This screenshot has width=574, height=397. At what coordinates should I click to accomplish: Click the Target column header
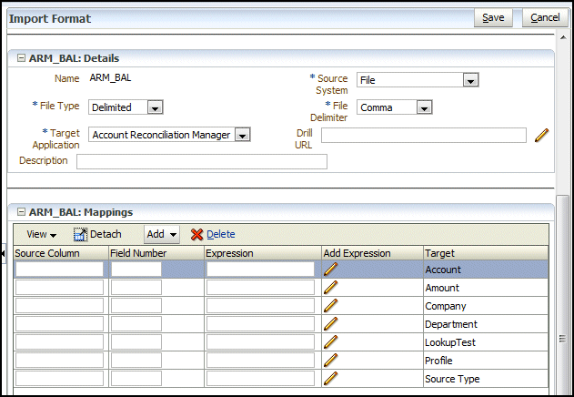[x=486, y=253]
